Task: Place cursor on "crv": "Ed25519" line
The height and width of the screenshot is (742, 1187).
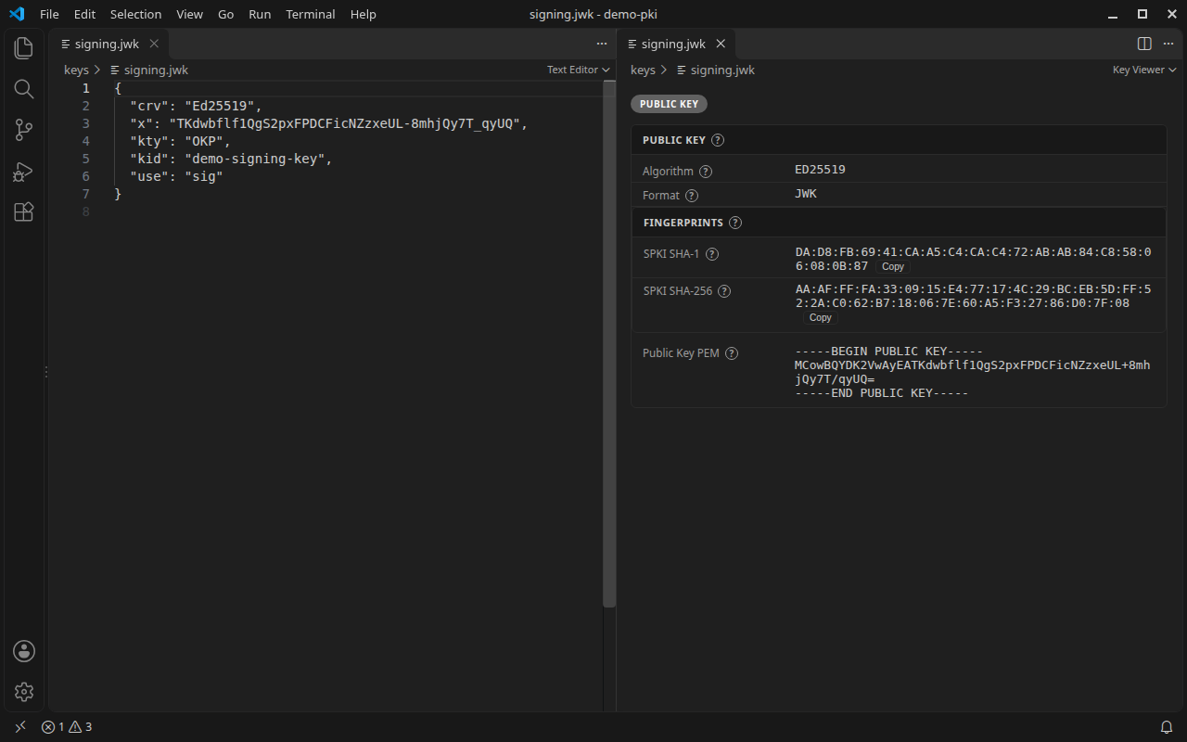Action: [197, 106]
